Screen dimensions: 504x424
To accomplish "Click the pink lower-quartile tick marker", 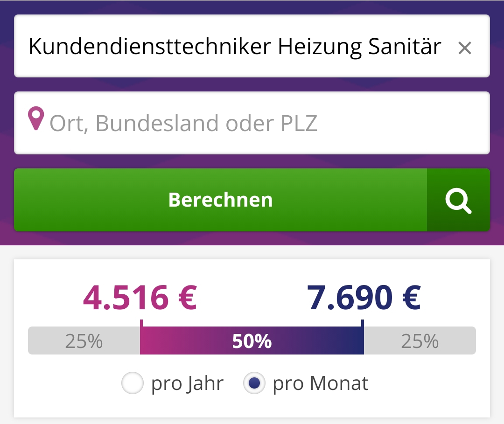I will pos(141,323).
